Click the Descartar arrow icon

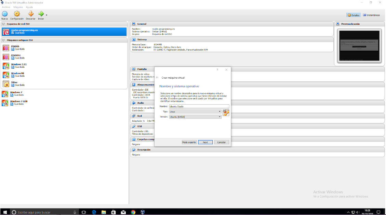(x=30, y=14)
